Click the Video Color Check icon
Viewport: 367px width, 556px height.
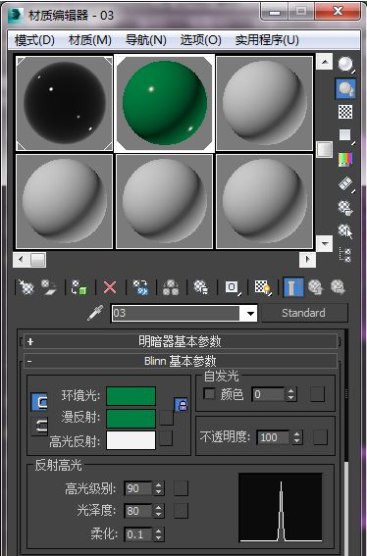[345, 160]
